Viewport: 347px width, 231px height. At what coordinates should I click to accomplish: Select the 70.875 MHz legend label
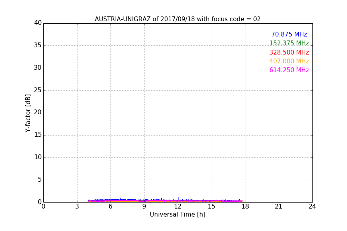[289, 34]
